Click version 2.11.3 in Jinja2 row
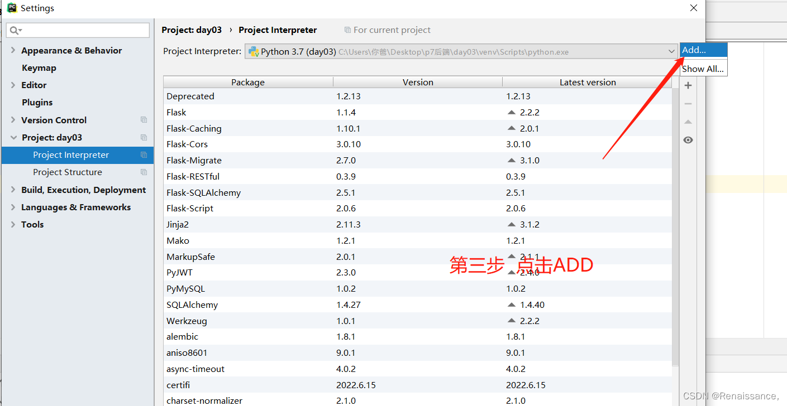 click(349, 224)
